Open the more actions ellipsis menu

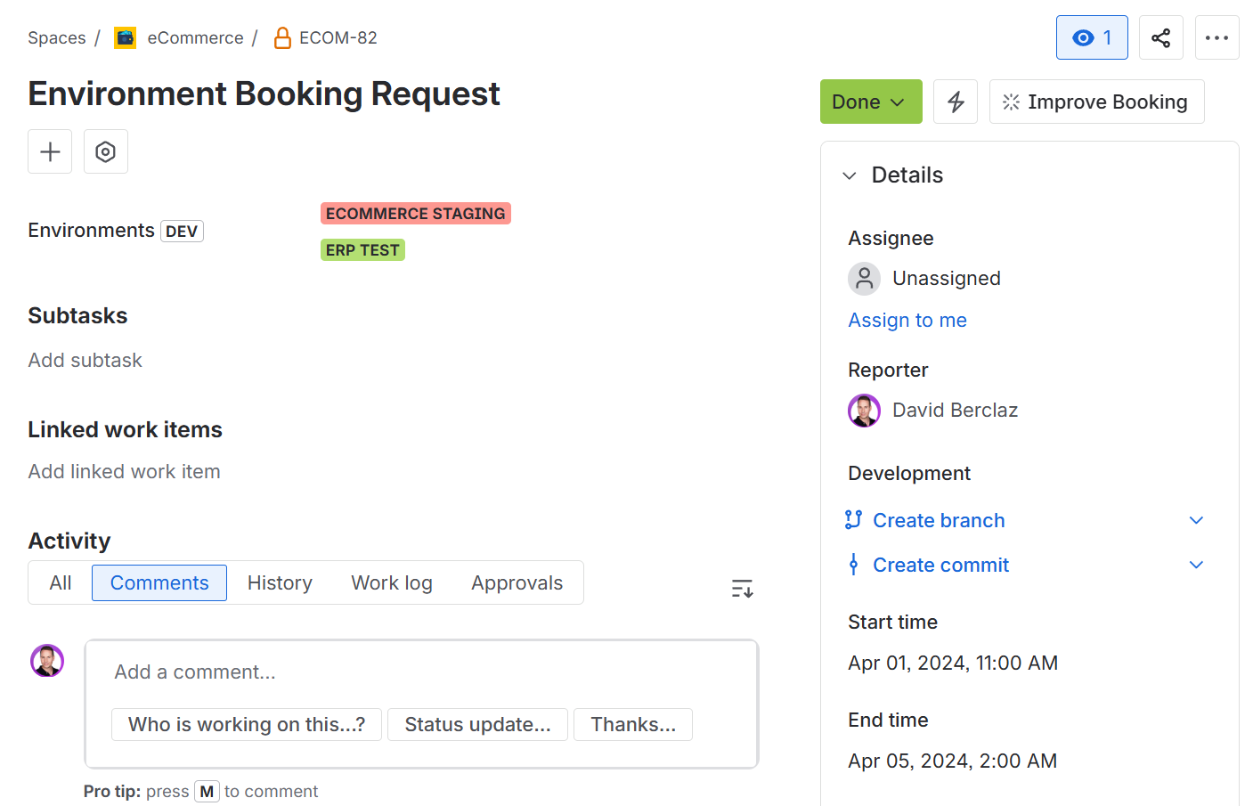1216,37
